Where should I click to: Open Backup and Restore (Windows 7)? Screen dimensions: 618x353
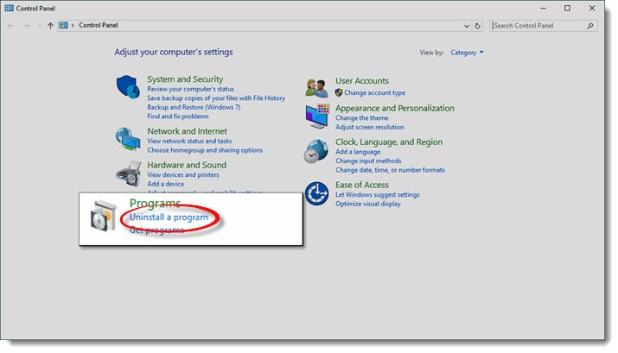point(194,107)
